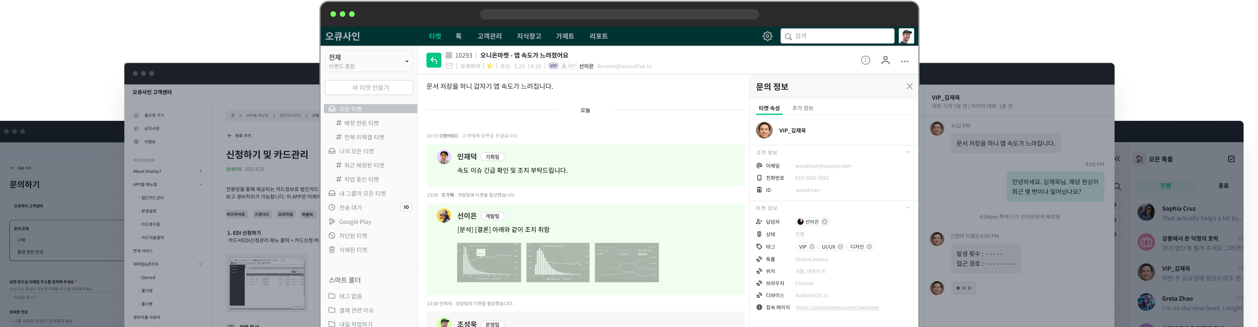This screenshot has width=1258, height=327.
Task: Click the gift 이벤트 icon in 고객센터 window
Action: pyautogui.click(x=136, y=142)
